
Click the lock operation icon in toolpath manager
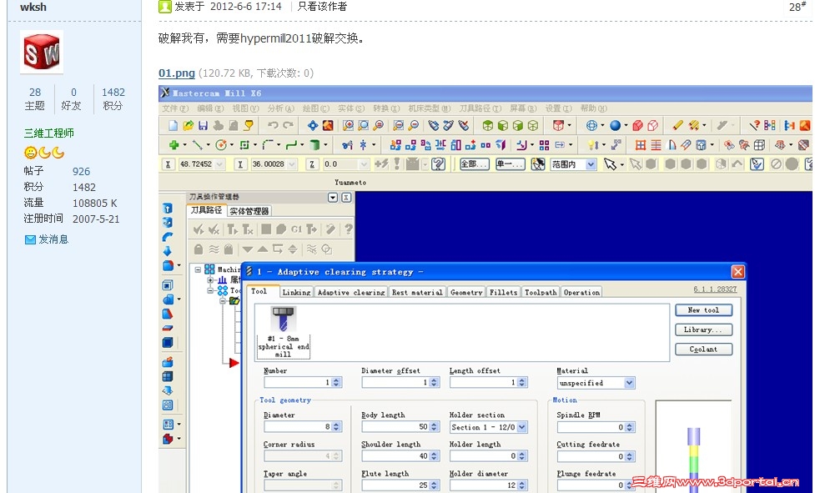point(198,249)
